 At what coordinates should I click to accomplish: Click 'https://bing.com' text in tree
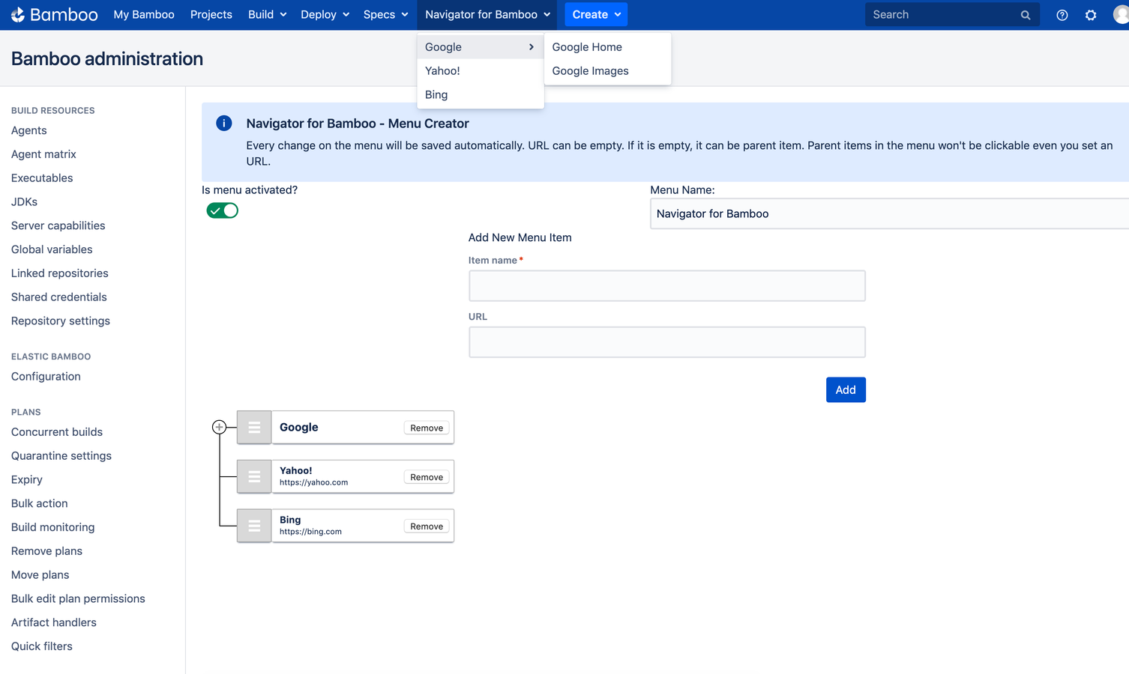tap(310, 532)
